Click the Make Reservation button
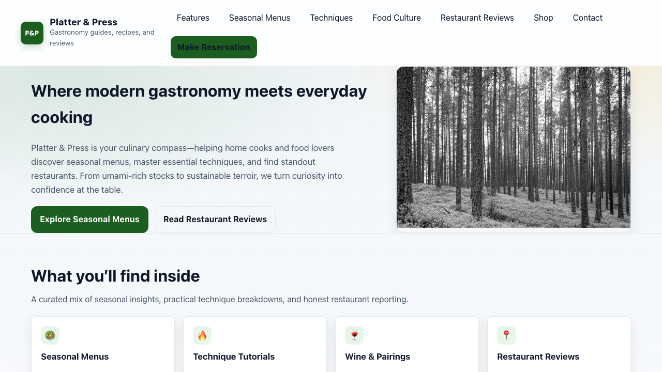Viewport: 662px width, 372px height. [x=214, y=47]
